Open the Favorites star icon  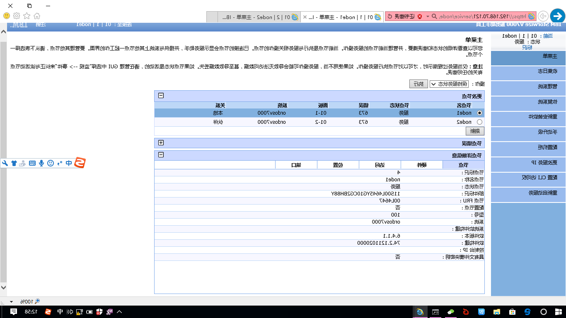[27, 16]
